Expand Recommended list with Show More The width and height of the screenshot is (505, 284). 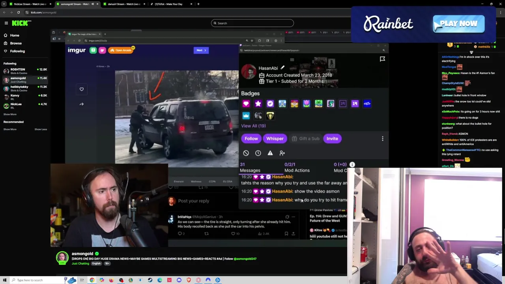tap(10, 129)
